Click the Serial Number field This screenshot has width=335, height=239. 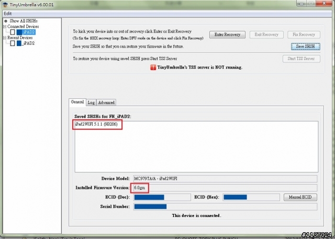point(225,207)
